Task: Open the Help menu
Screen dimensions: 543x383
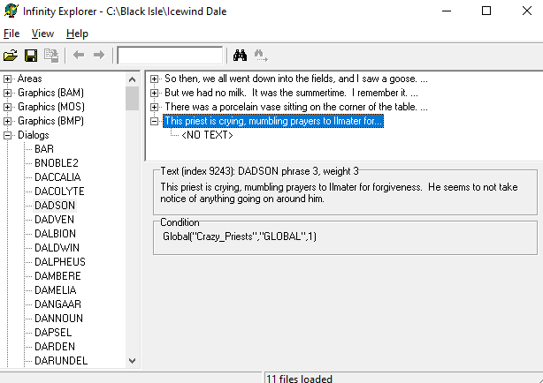Action: 77,34
